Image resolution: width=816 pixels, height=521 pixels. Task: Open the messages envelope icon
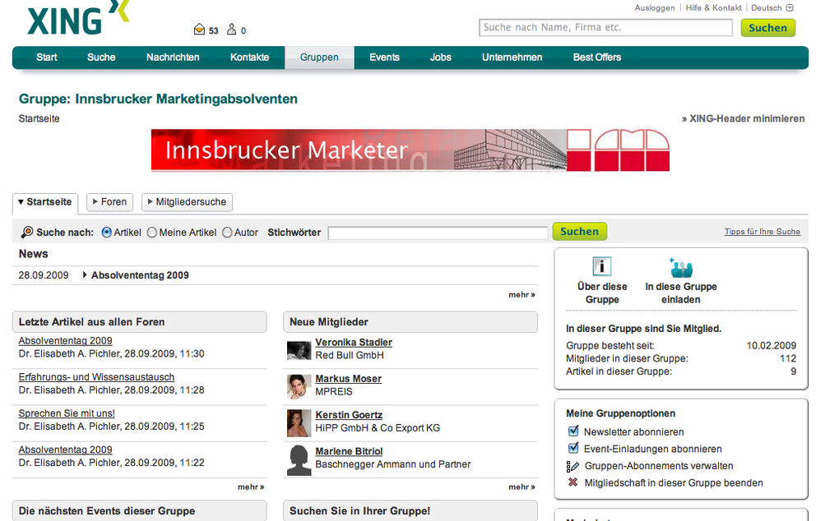pyautogui.click(x=199, y=30)
